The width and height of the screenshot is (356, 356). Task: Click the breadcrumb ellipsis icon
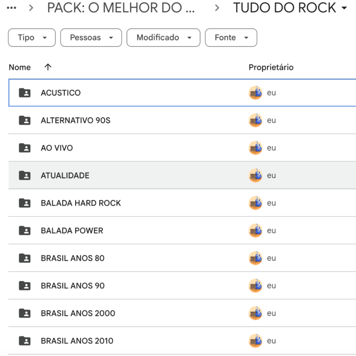11,8
